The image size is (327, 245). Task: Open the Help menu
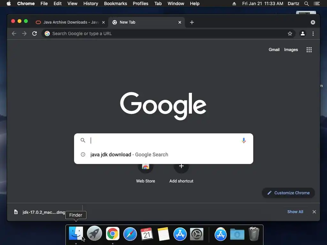point(194,4)
